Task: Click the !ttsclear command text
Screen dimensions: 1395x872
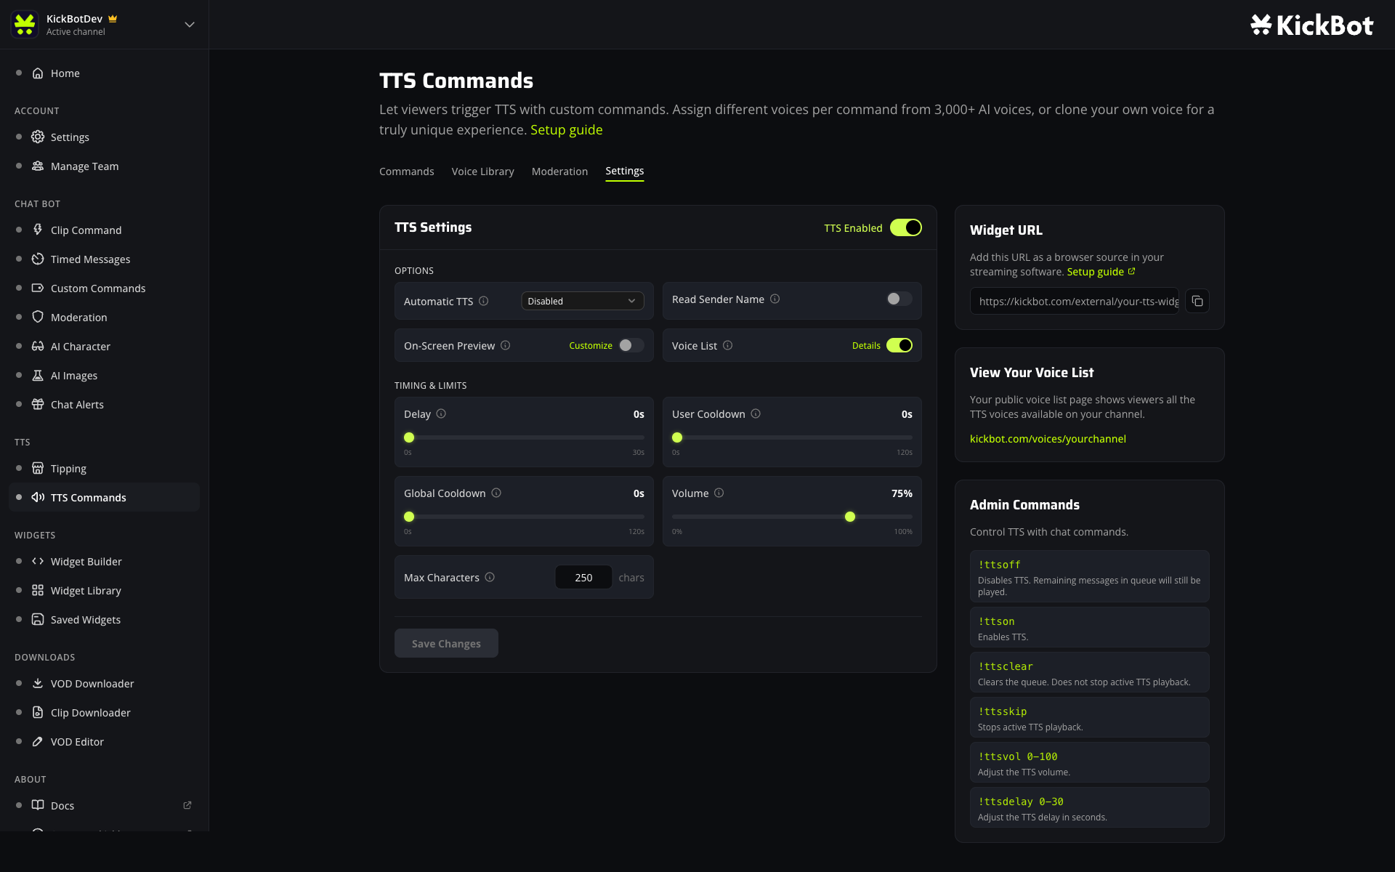Action: (x=1006, y=666)
